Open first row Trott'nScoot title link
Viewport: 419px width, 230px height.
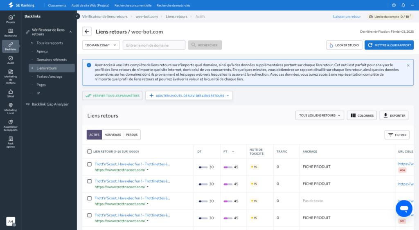pyautogui.click(x=132, y=164)
